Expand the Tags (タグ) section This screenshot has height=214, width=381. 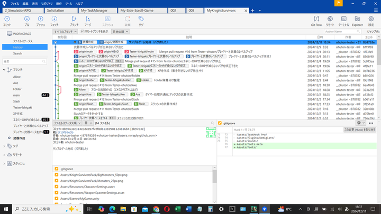4,146
